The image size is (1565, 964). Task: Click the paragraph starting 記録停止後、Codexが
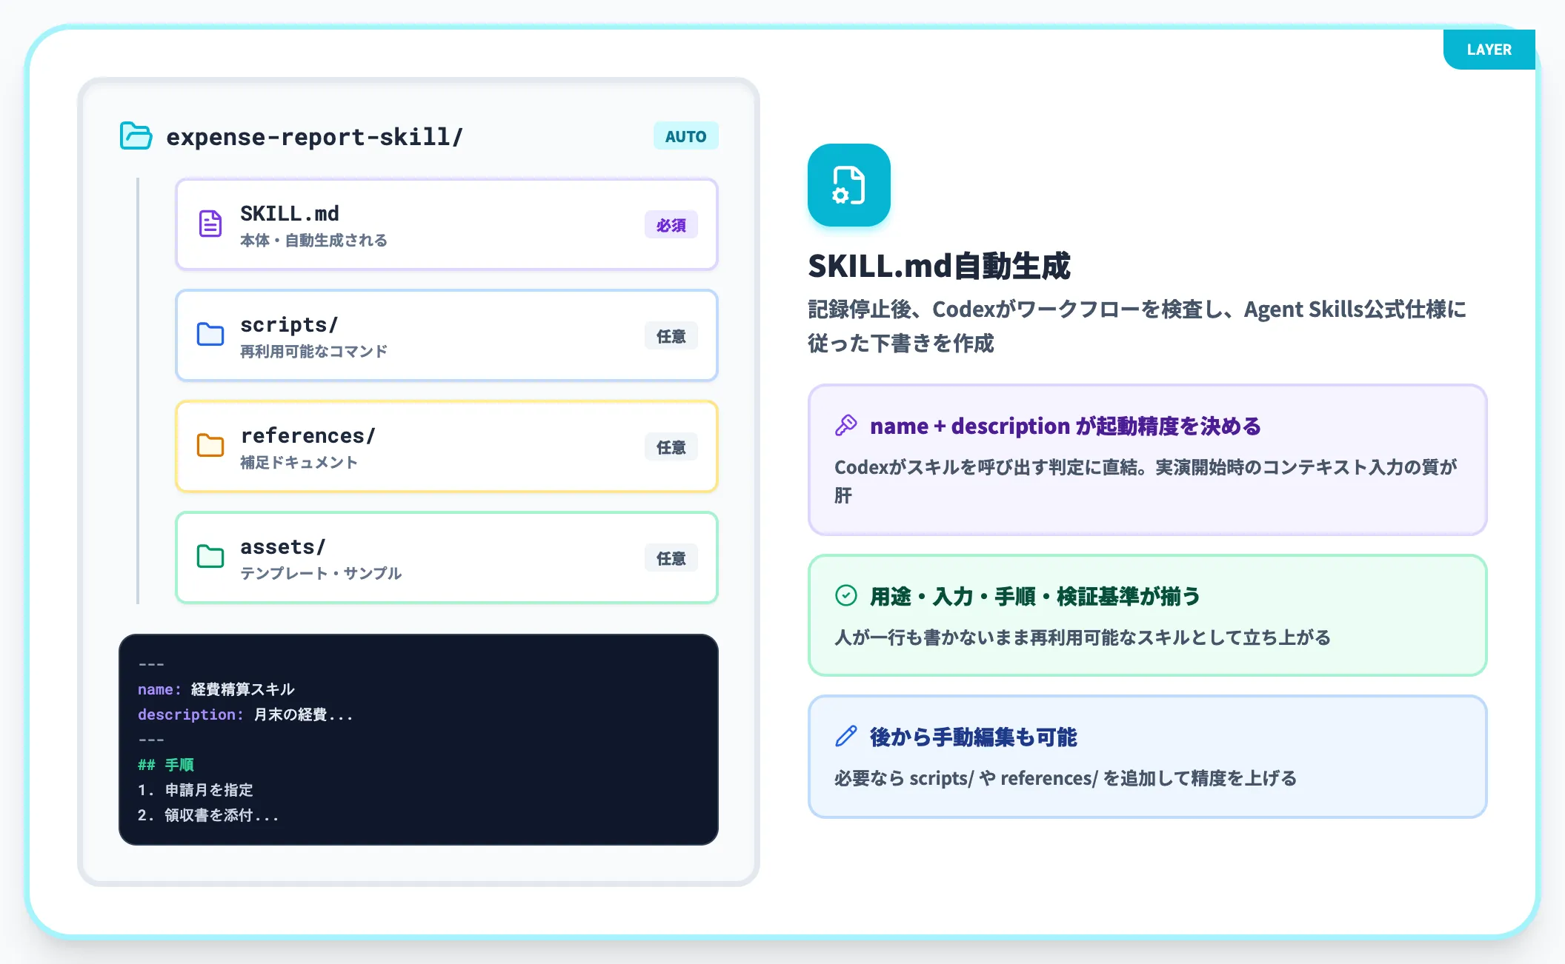click(x=1137, y=326)
